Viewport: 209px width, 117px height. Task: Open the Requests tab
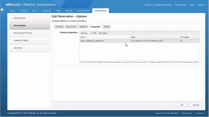click(46, 11)
